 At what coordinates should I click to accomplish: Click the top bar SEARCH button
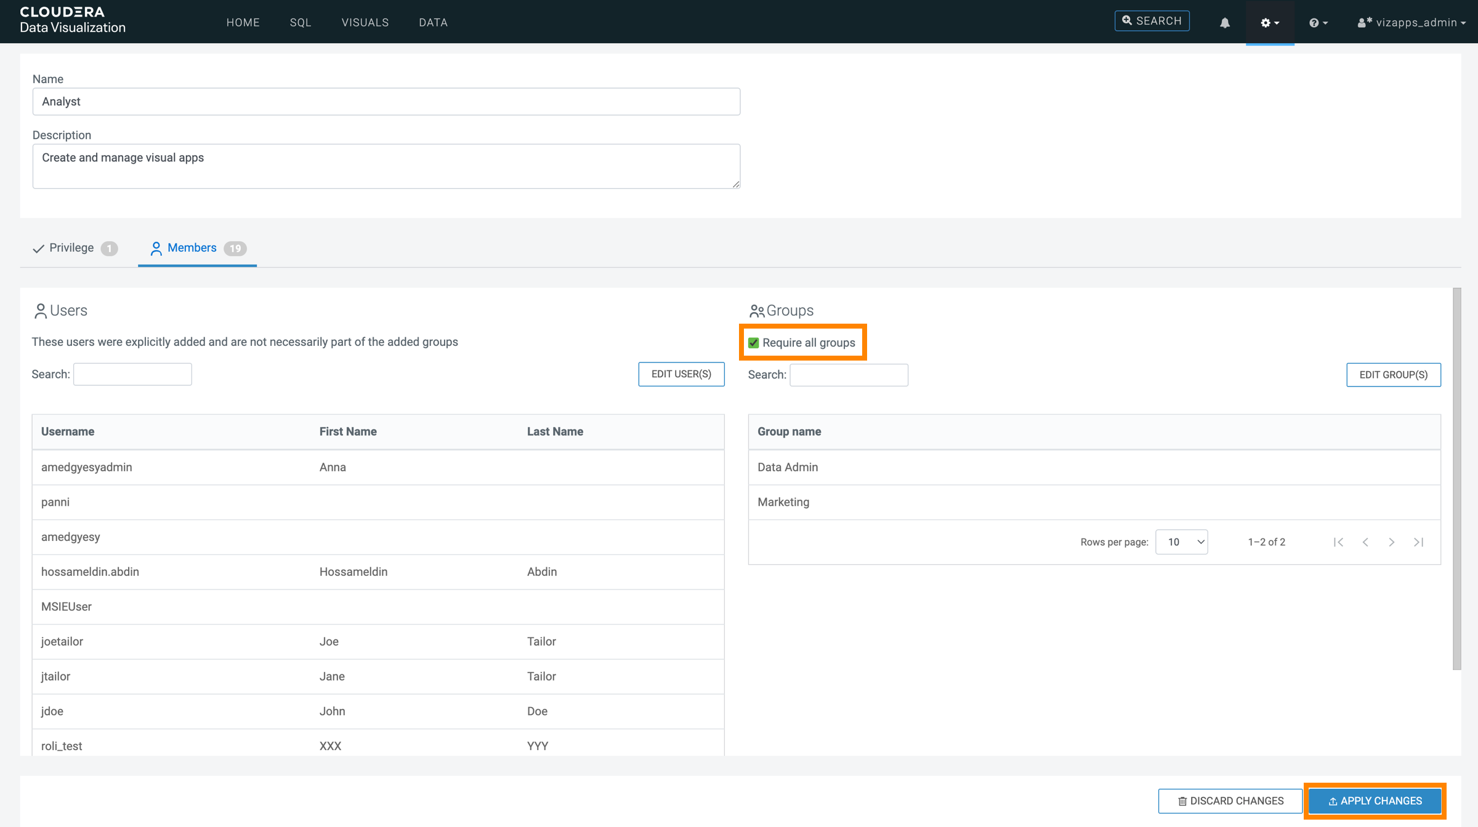1152,21
